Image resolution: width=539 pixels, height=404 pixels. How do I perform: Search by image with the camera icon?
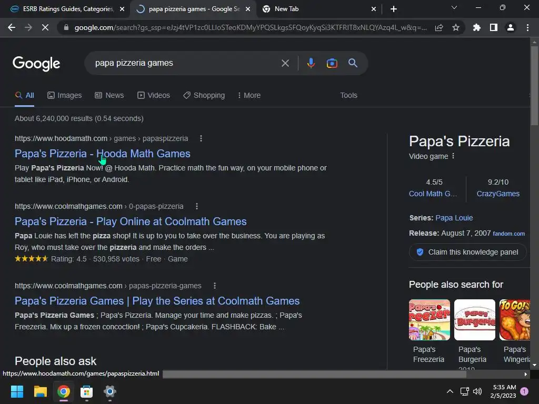(332, 63)
